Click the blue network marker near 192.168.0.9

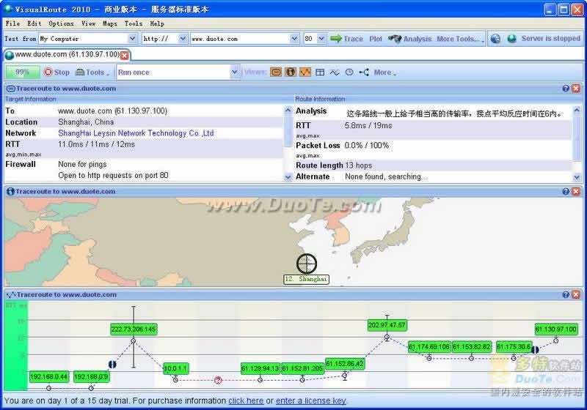pos(112,364)
